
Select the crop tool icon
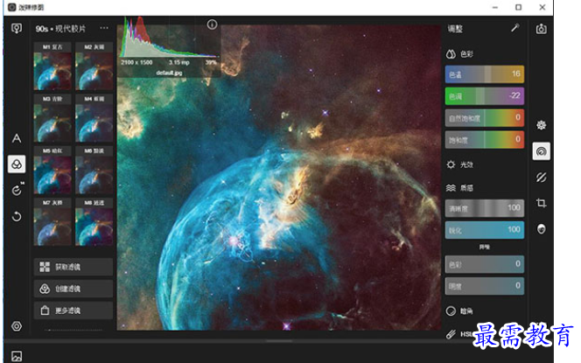pos(541,203)
